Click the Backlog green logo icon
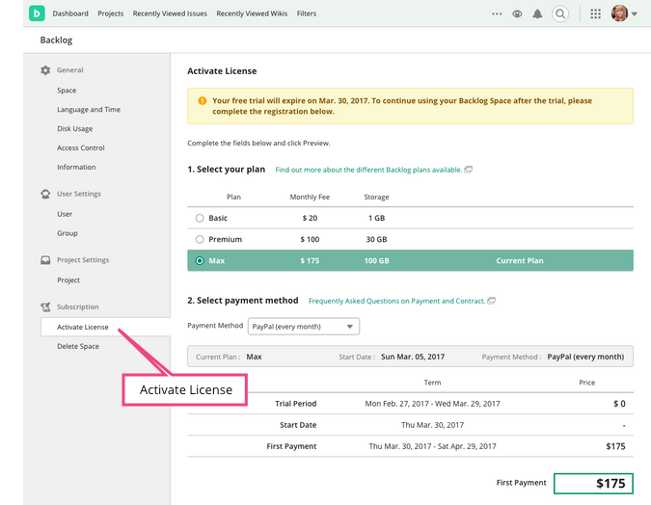This screenshot has width=651, height=505. (37, 13)
